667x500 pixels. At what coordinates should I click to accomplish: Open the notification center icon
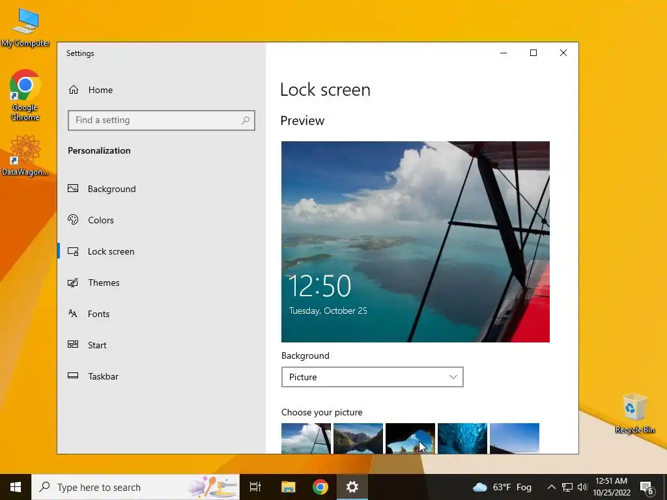pyautogui.click(x=647, y=488)
